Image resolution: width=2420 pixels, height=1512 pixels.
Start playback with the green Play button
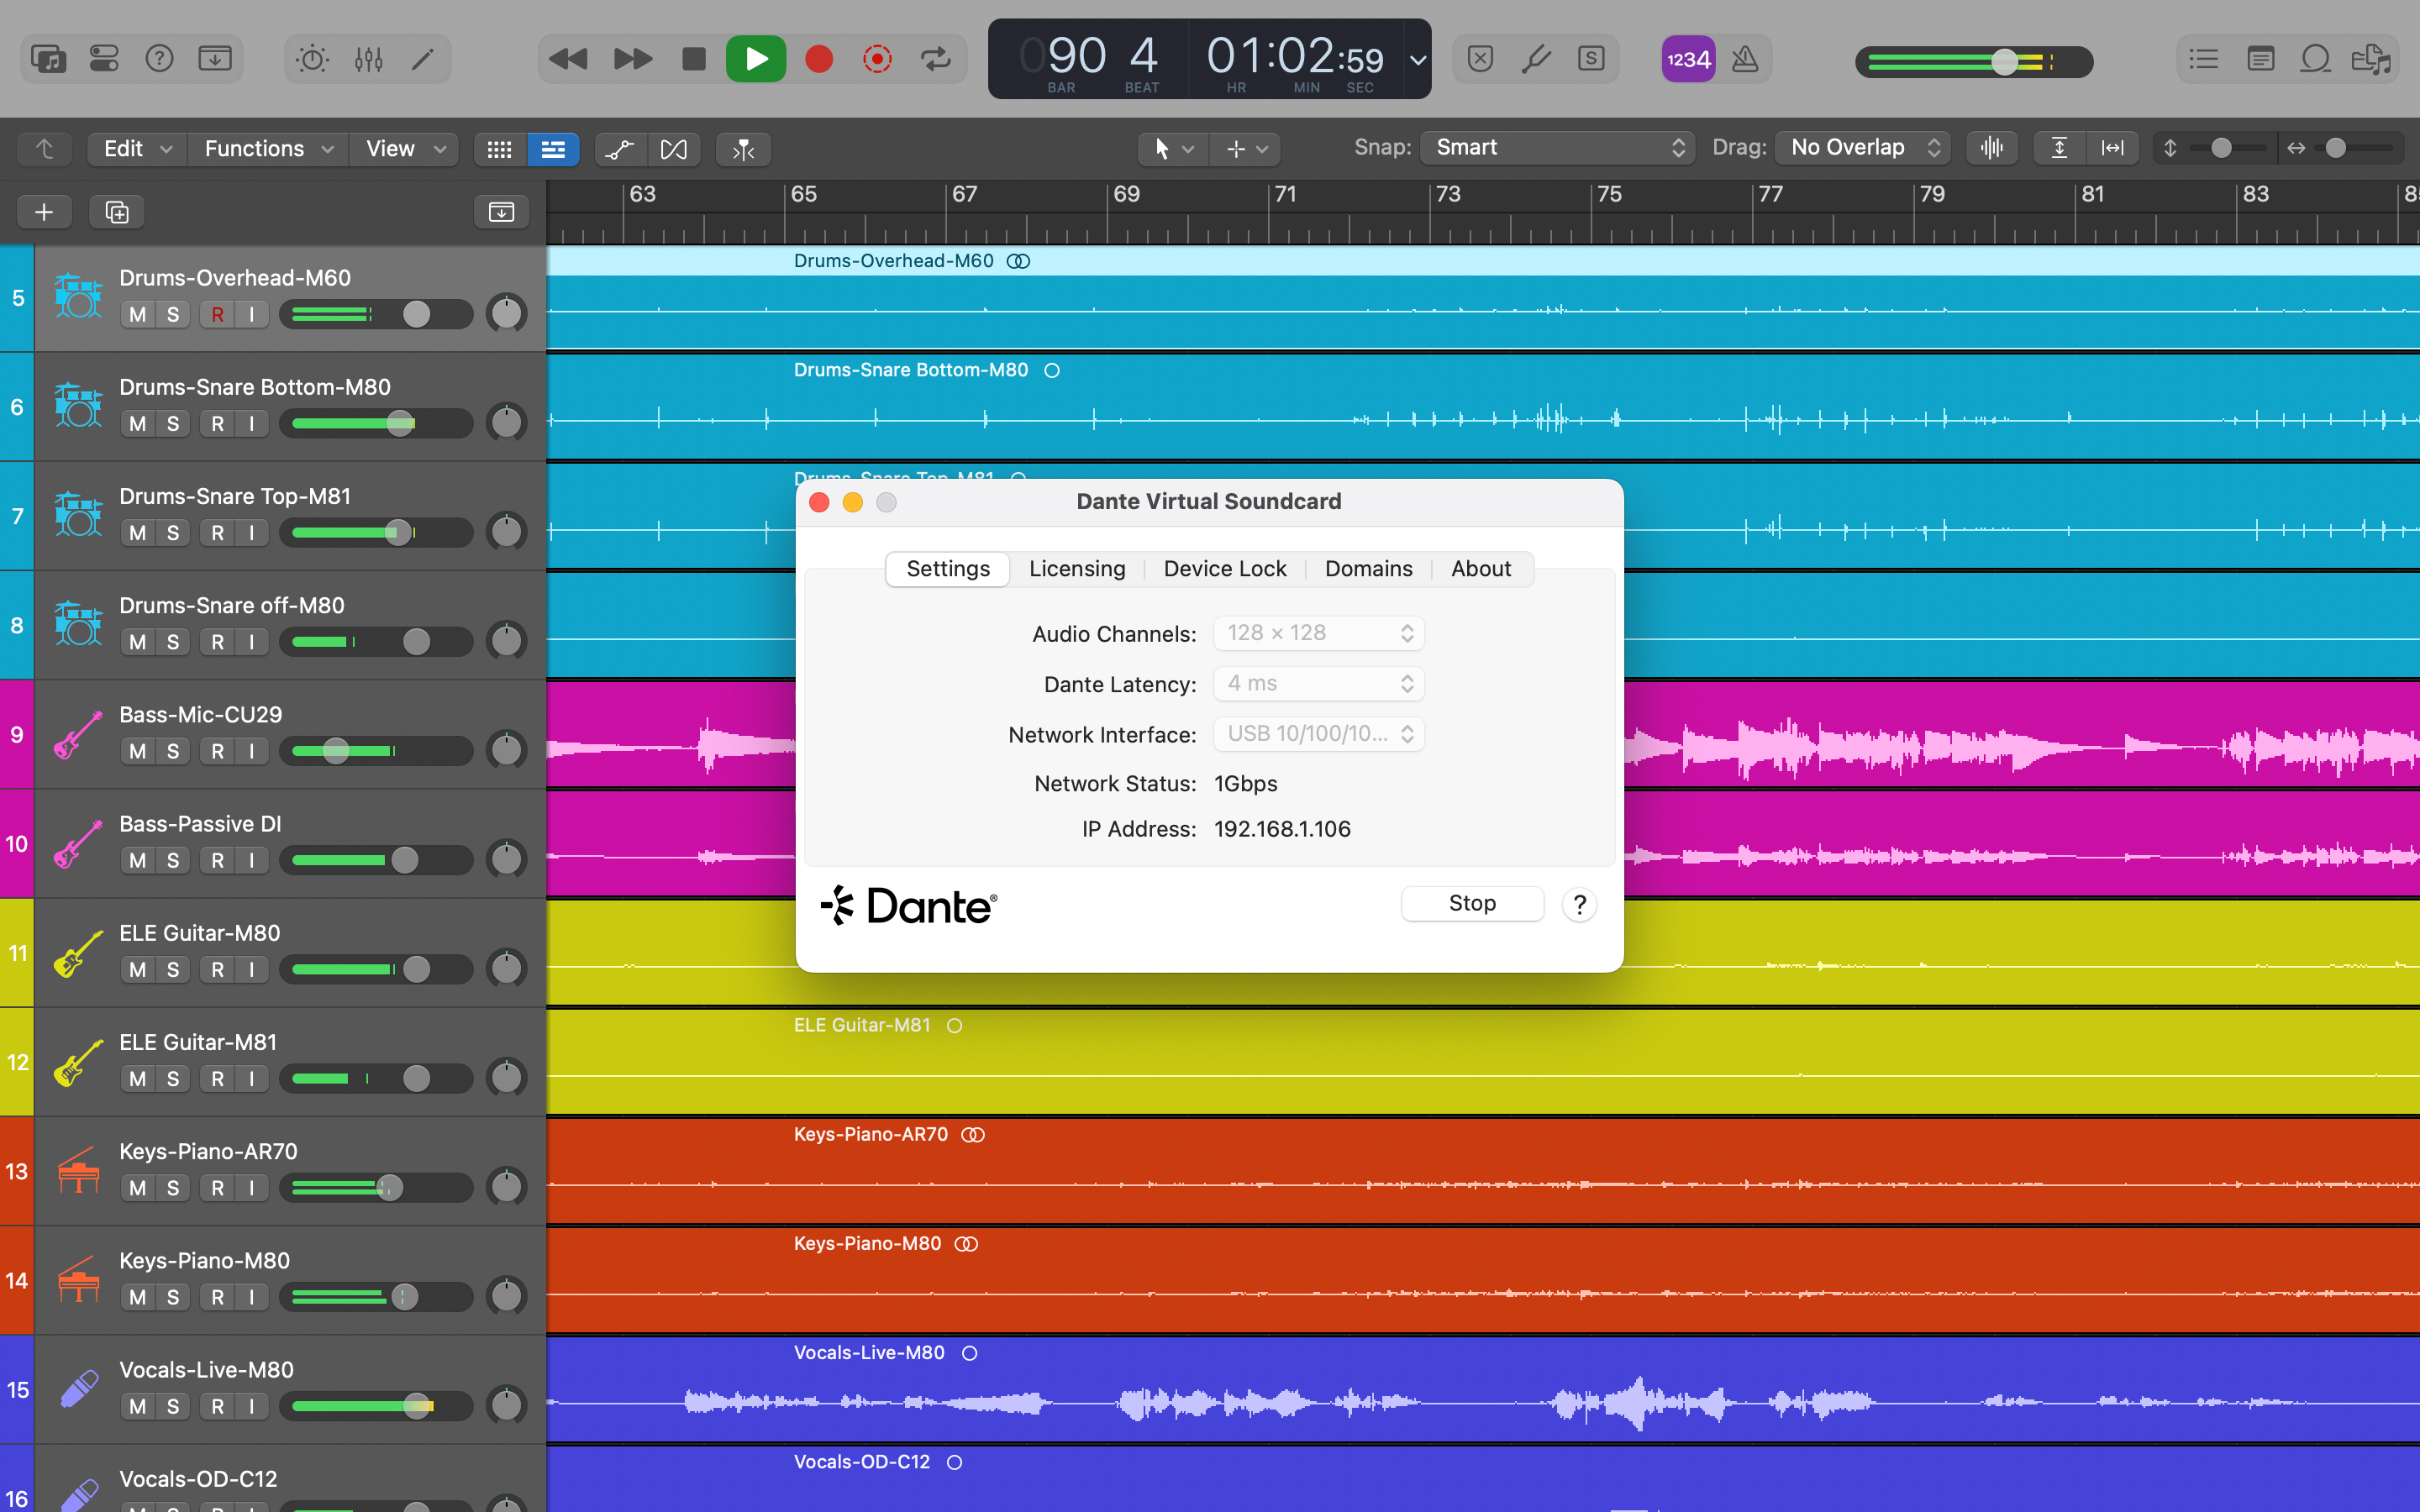pos(757,59)
